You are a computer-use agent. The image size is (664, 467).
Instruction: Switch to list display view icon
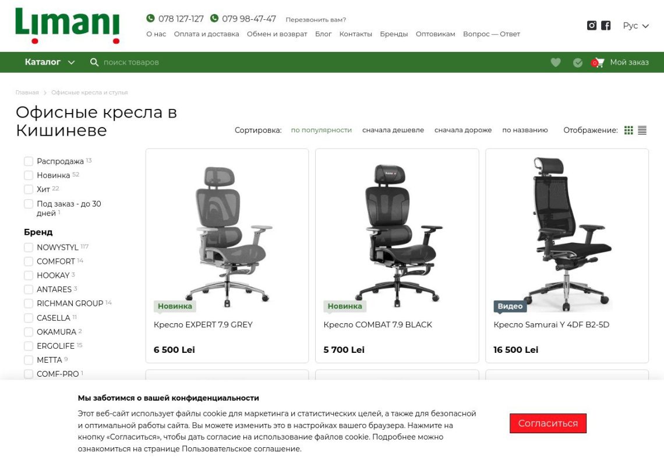(x=642, y=130)
